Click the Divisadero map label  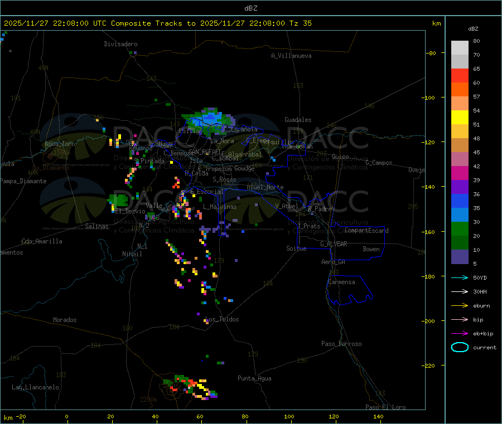coord(120,44)
